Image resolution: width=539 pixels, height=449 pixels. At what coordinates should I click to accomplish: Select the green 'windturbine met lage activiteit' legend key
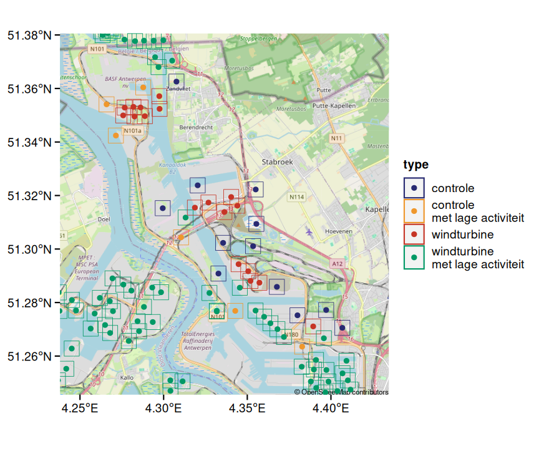pyautogui.click(x=414, y=258)
